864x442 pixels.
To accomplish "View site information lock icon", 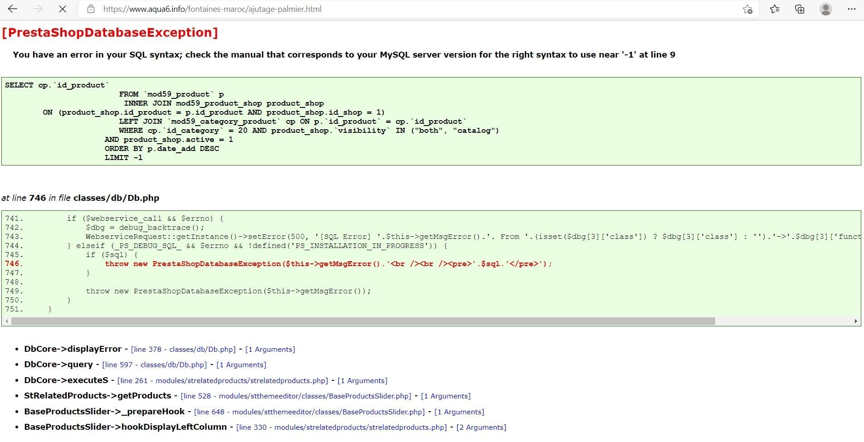I will pos(91,9).
